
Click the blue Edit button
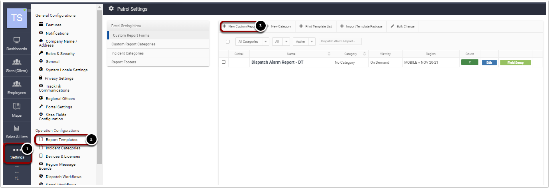click(489, 63)
